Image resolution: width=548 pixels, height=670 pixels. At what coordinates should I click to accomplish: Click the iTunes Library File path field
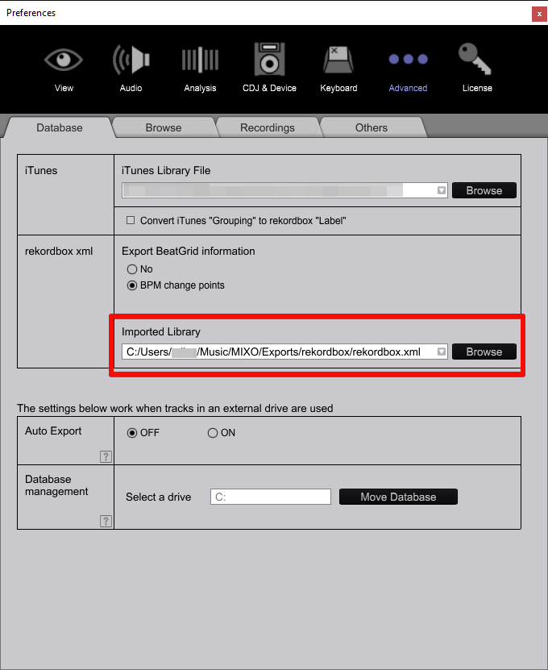click(x=285, y=190)
